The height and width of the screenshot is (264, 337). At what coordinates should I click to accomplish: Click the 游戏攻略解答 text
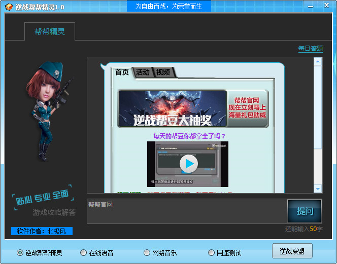[x=54, y=212]
